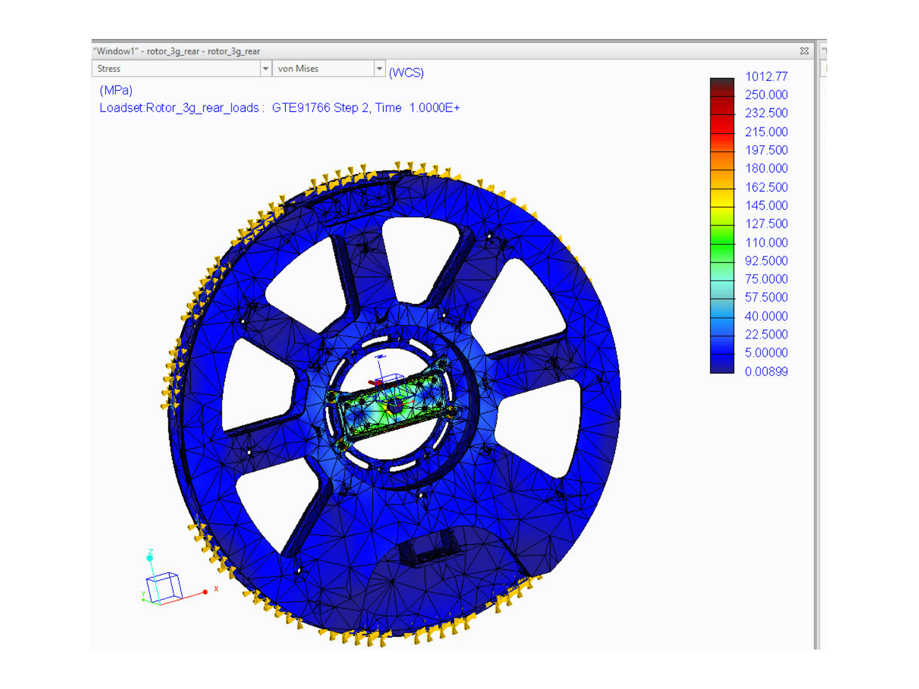
Task: Click the legend value 232.500
Action: [766, 113]
